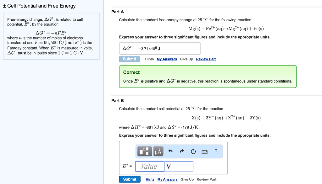Open help via the question mark icon
322x184 pixels.
(x=216, y=151)
